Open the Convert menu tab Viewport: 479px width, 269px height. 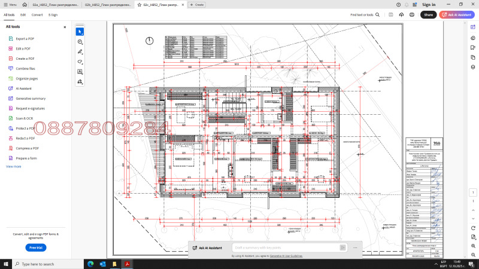click(x=37, y=14)
